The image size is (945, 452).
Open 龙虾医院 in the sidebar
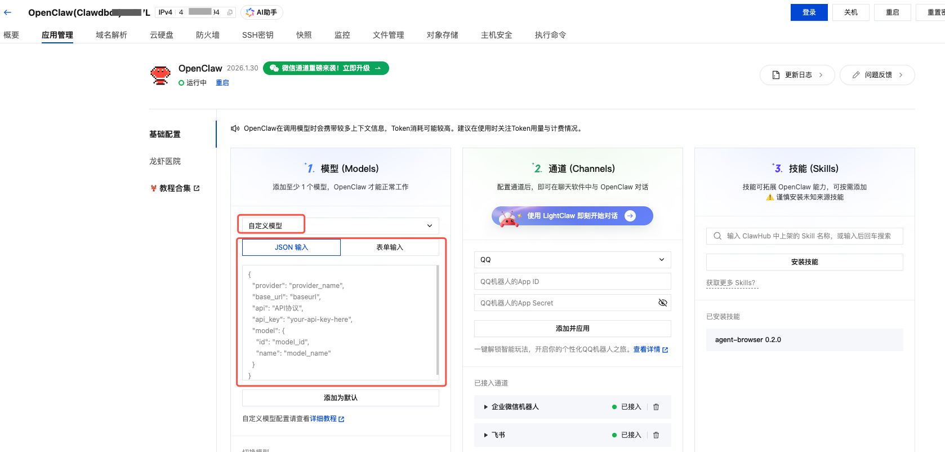click(165, 161)
